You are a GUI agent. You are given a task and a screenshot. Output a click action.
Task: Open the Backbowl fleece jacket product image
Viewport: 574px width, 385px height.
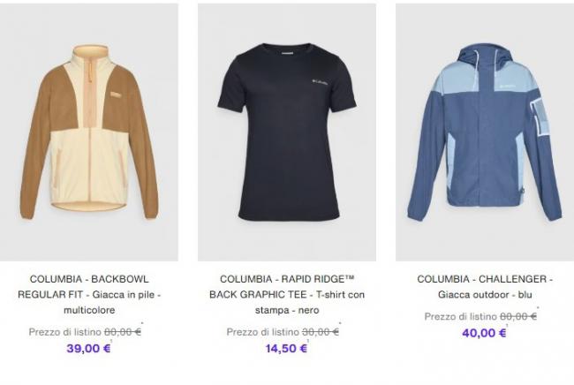point(89,132)
